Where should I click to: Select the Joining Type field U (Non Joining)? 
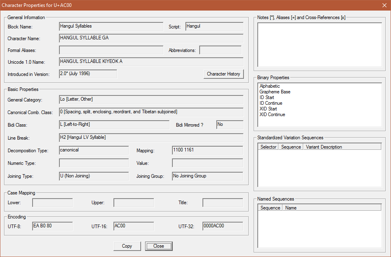94,176
